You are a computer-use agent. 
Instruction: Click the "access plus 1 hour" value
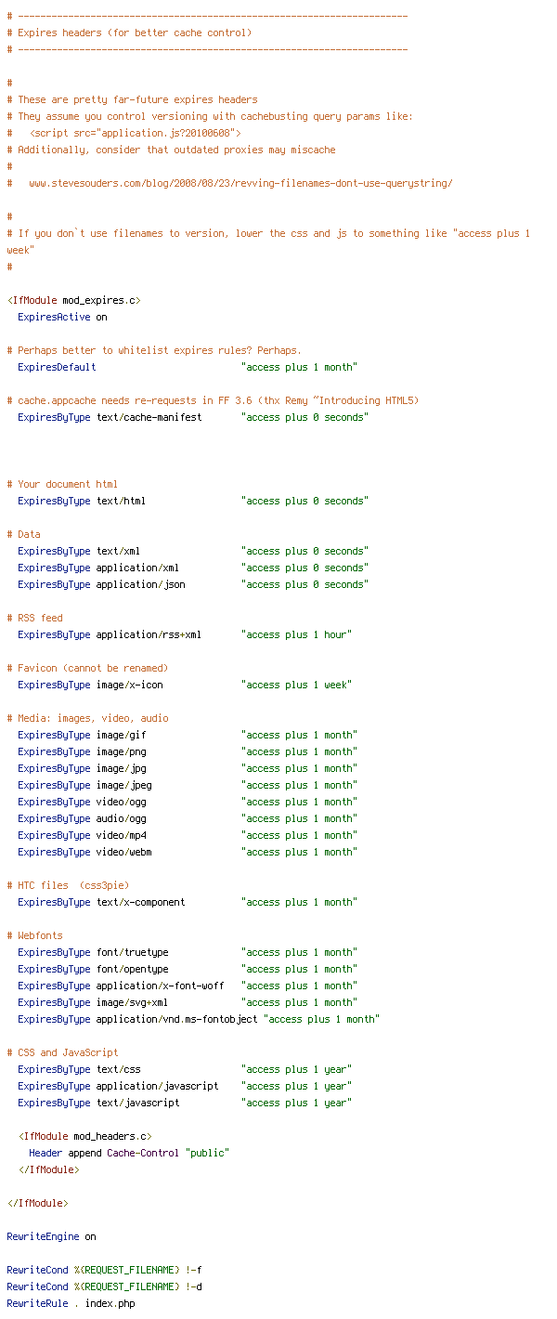297,634
